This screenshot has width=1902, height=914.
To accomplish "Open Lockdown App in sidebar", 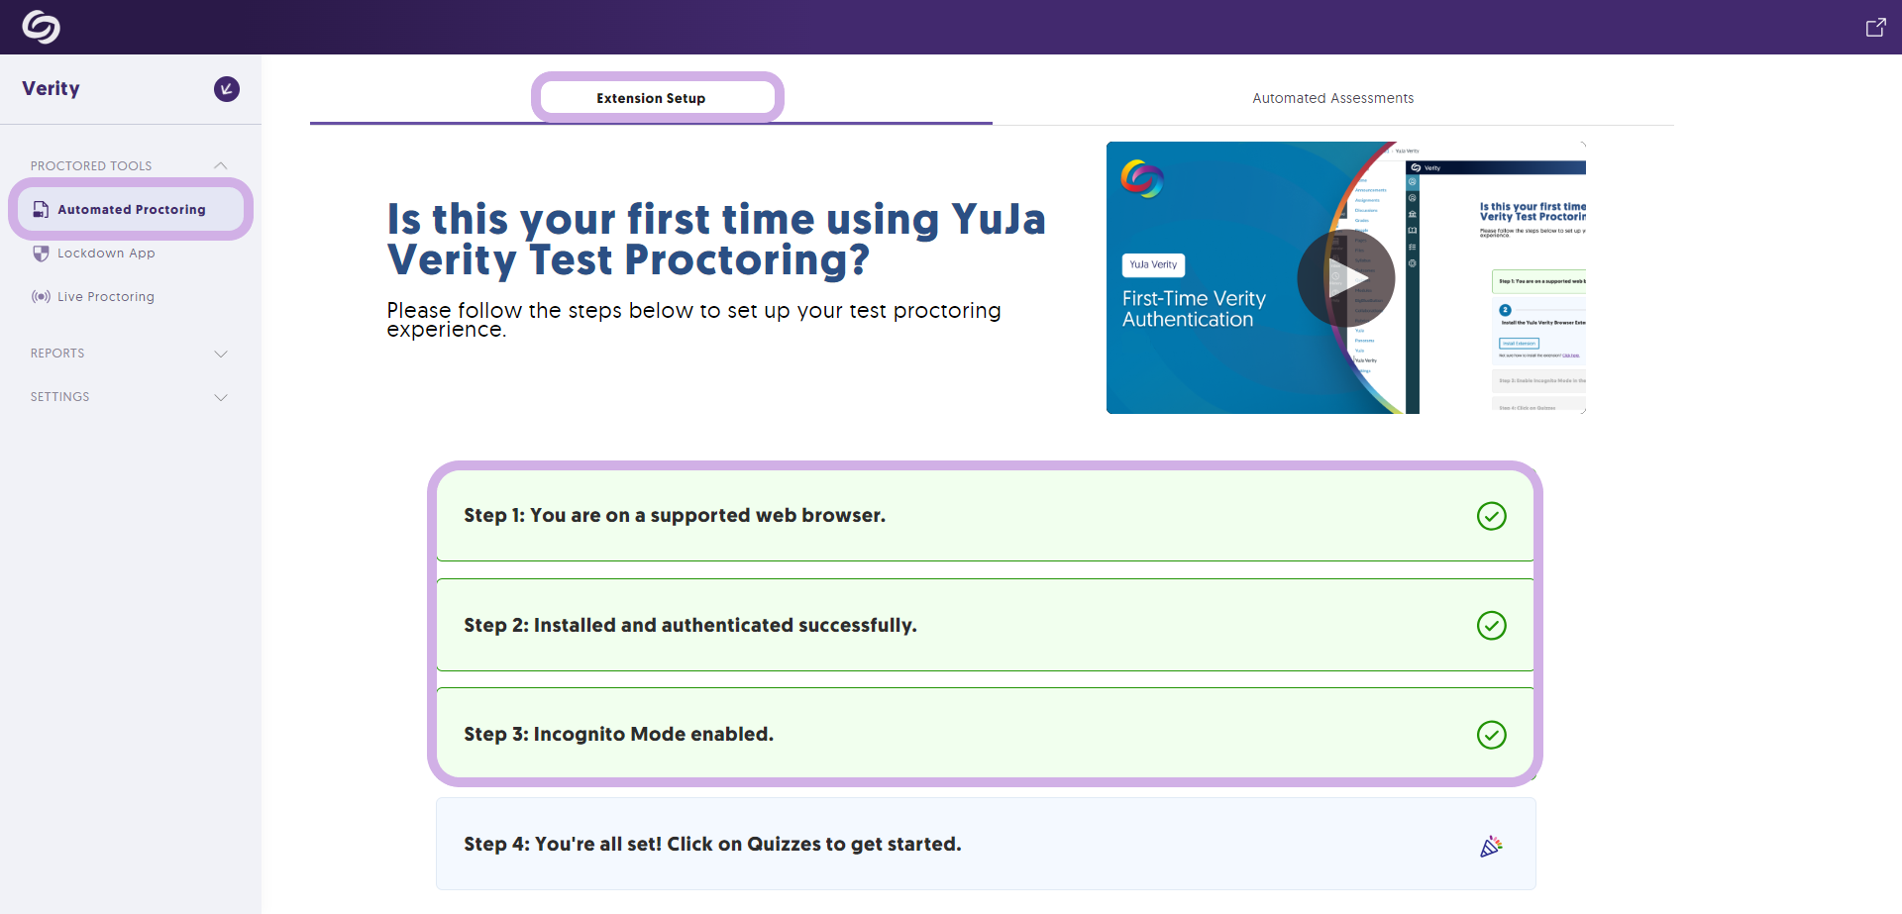I will tap(106, 254).
